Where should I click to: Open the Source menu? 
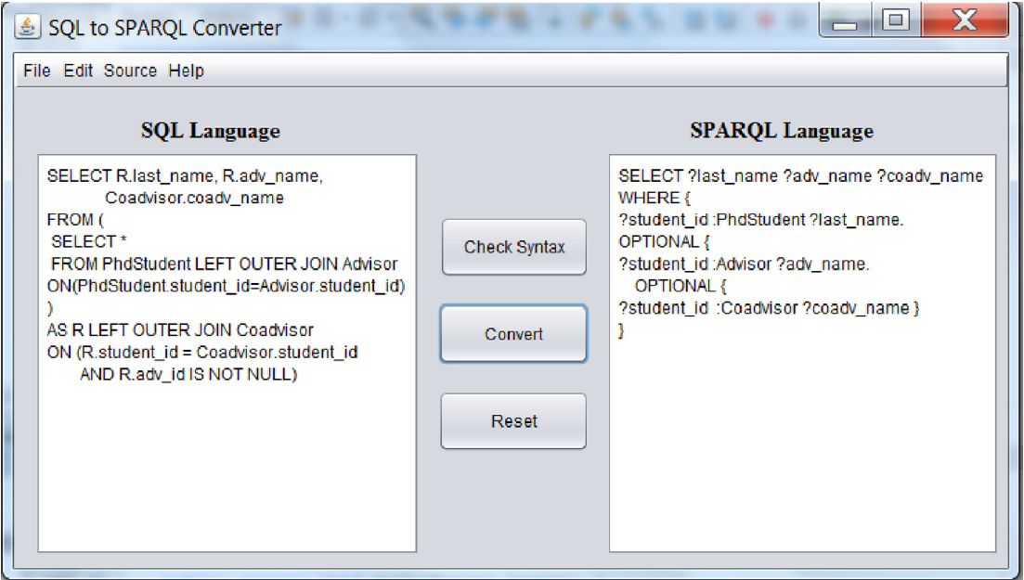tap(130, 71)
